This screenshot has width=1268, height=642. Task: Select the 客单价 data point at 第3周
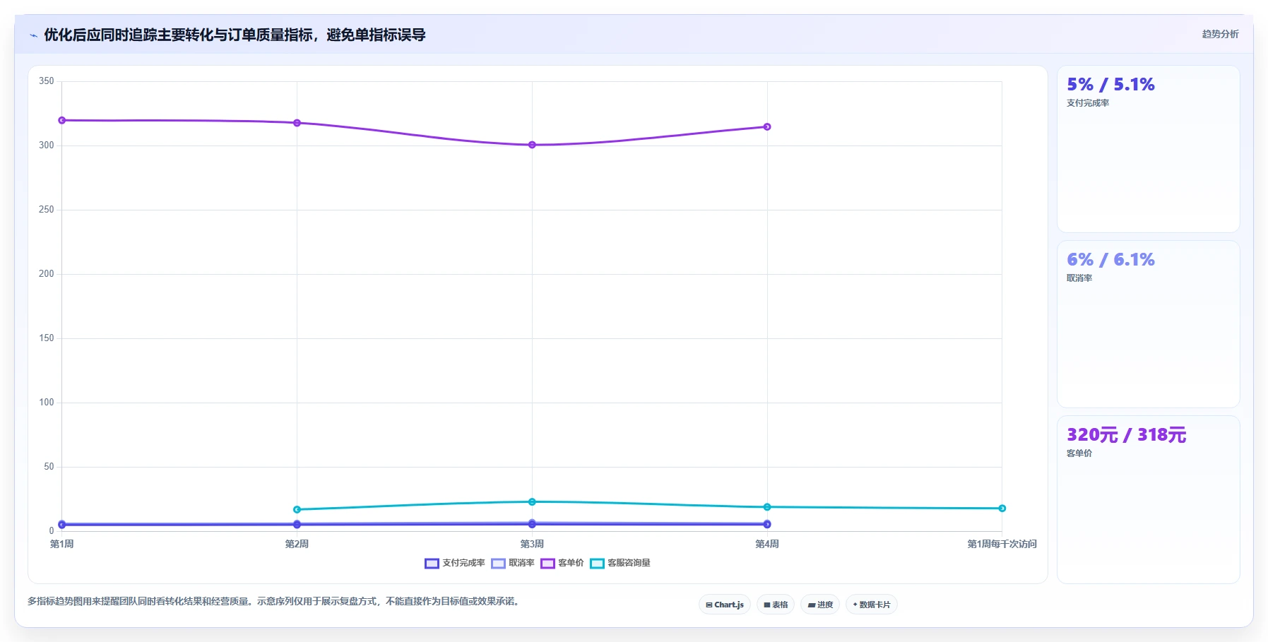(x=532, y=145)
